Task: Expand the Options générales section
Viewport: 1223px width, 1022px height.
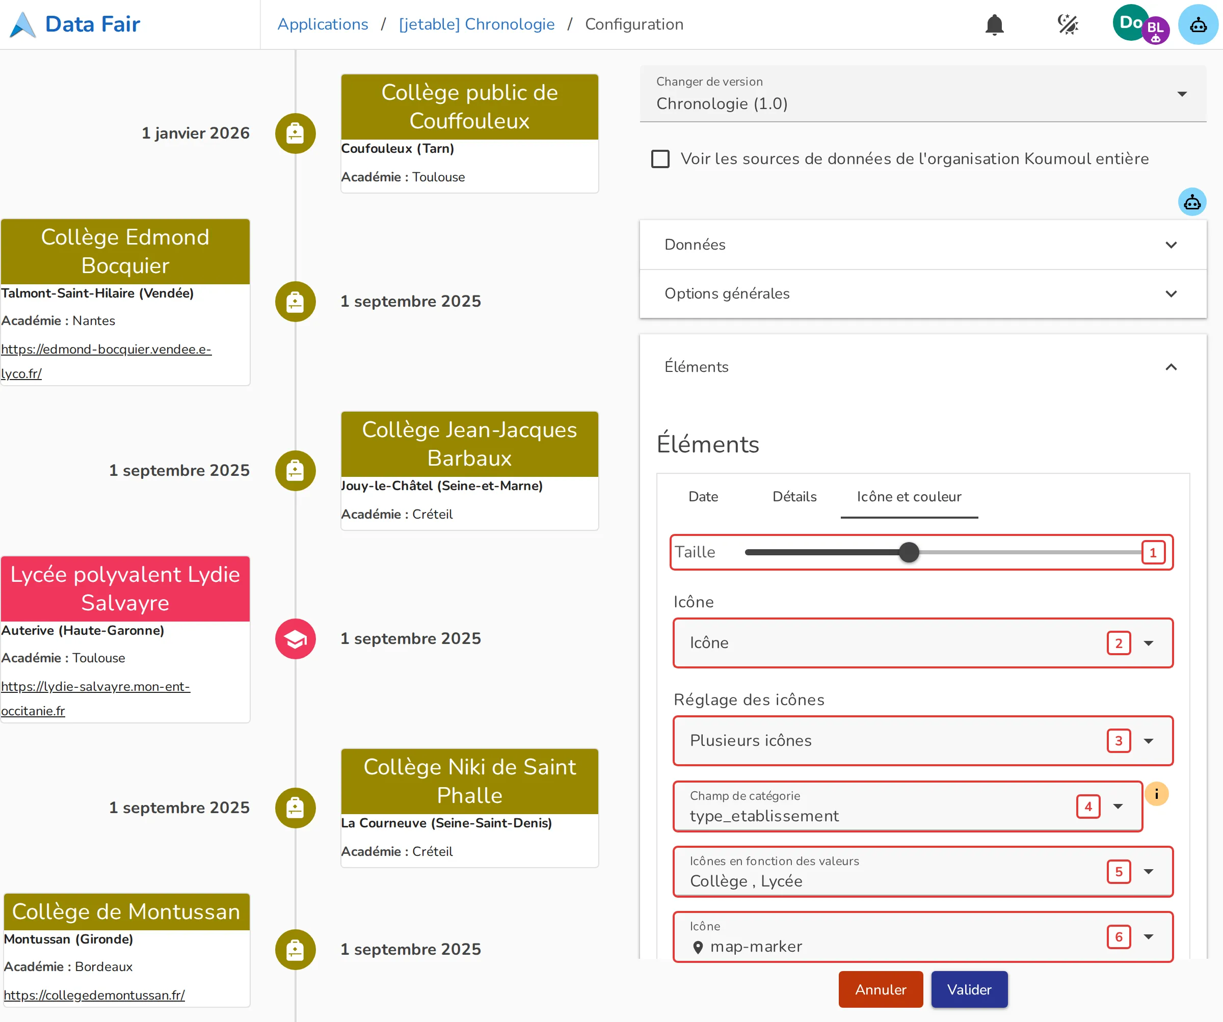Action: pos(922,293)
